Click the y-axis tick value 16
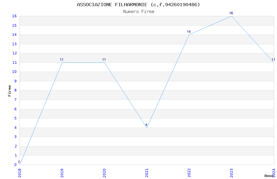Viewport: 277px width, 179px height. click(14, 16)
